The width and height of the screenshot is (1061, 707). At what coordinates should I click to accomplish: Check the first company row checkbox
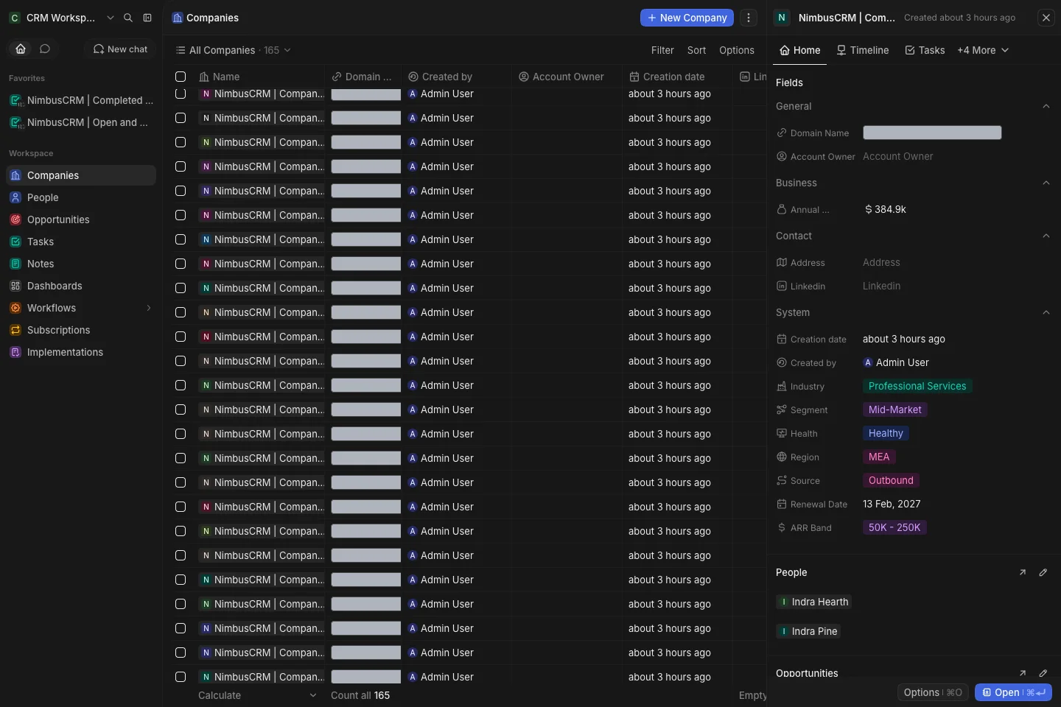pos(181,94)
